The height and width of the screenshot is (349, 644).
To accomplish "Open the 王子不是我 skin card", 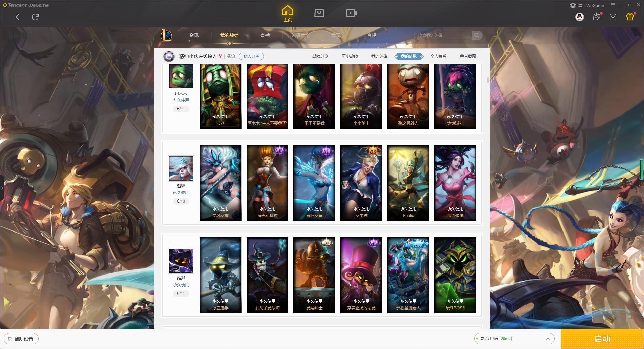I will point(314,97).
